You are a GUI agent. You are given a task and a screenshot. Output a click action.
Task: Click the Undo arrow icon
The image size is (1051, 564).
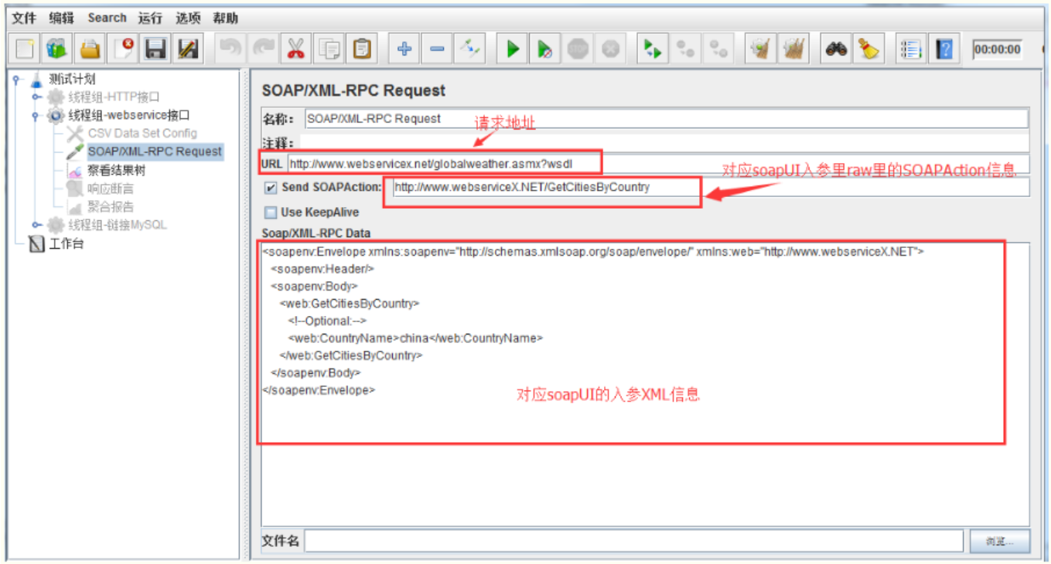230,49
